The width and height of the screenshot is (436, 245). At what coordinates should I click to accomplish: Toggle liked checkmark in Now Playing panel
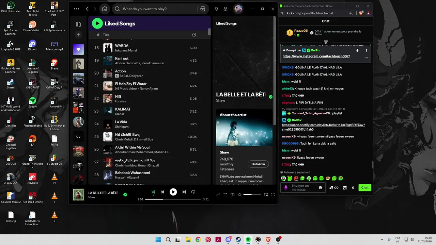(270, 97)
